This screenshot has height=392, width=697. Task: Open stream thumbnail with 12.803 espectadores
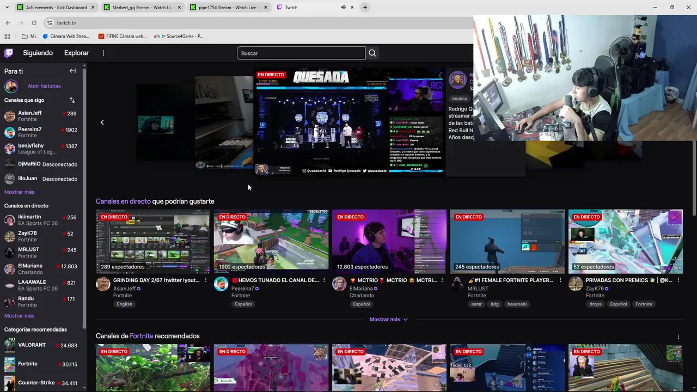[x=389, y=241]
